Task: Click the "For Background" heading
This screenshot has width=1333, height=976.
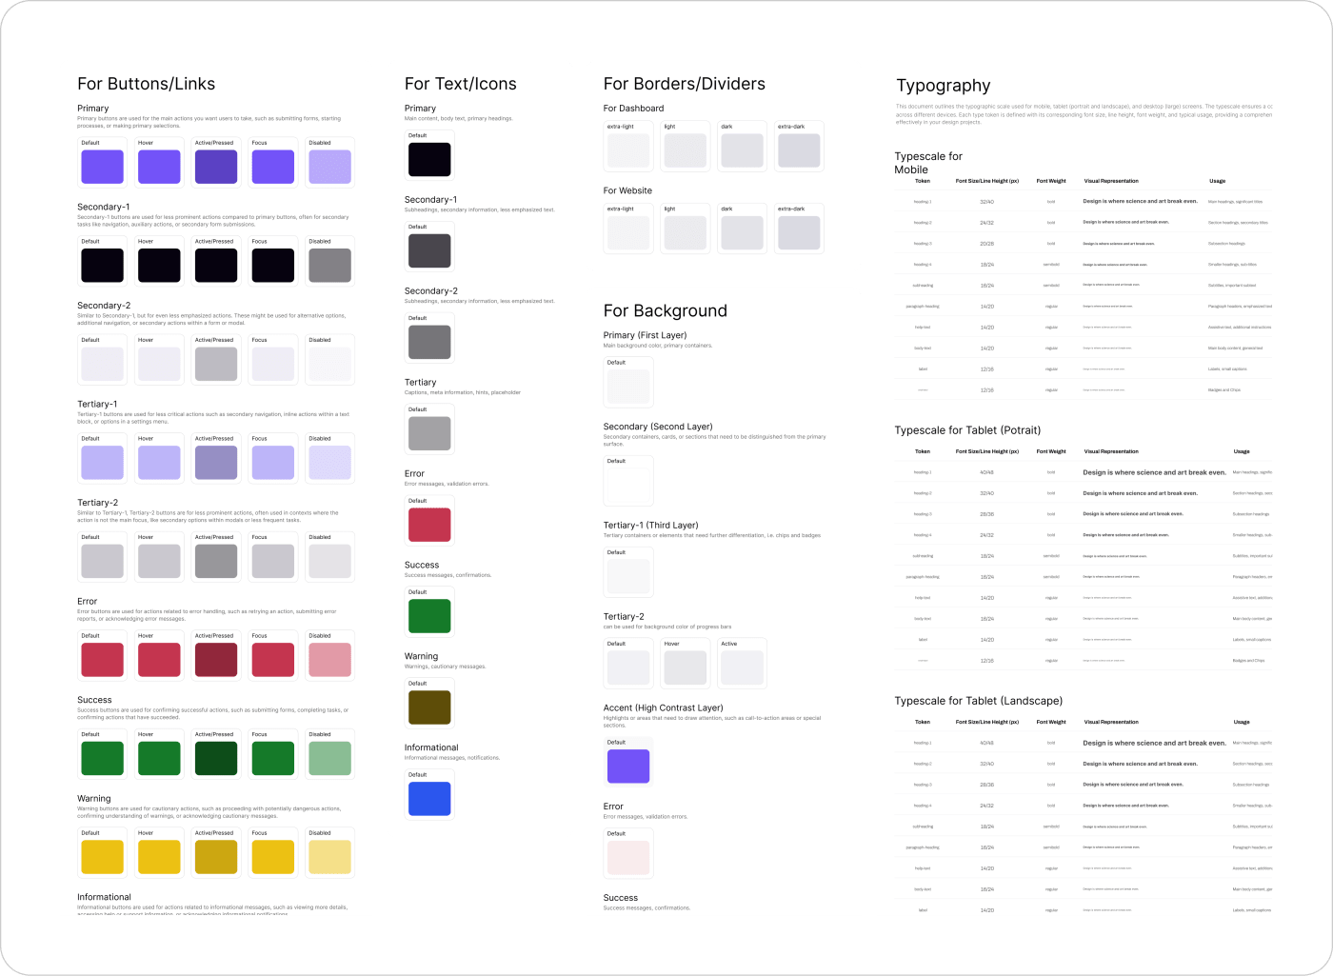Action: click(x=666, y=311)
